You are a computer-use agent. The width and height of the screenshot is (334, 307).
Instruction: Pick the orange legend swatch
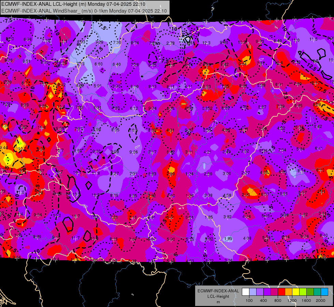289,292
